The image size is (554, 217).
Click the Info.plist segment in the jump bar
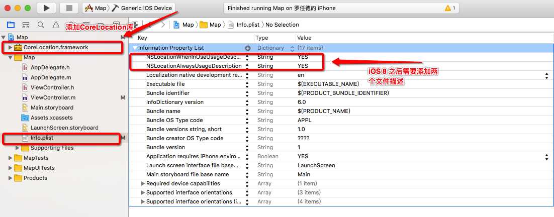point(244,25)
